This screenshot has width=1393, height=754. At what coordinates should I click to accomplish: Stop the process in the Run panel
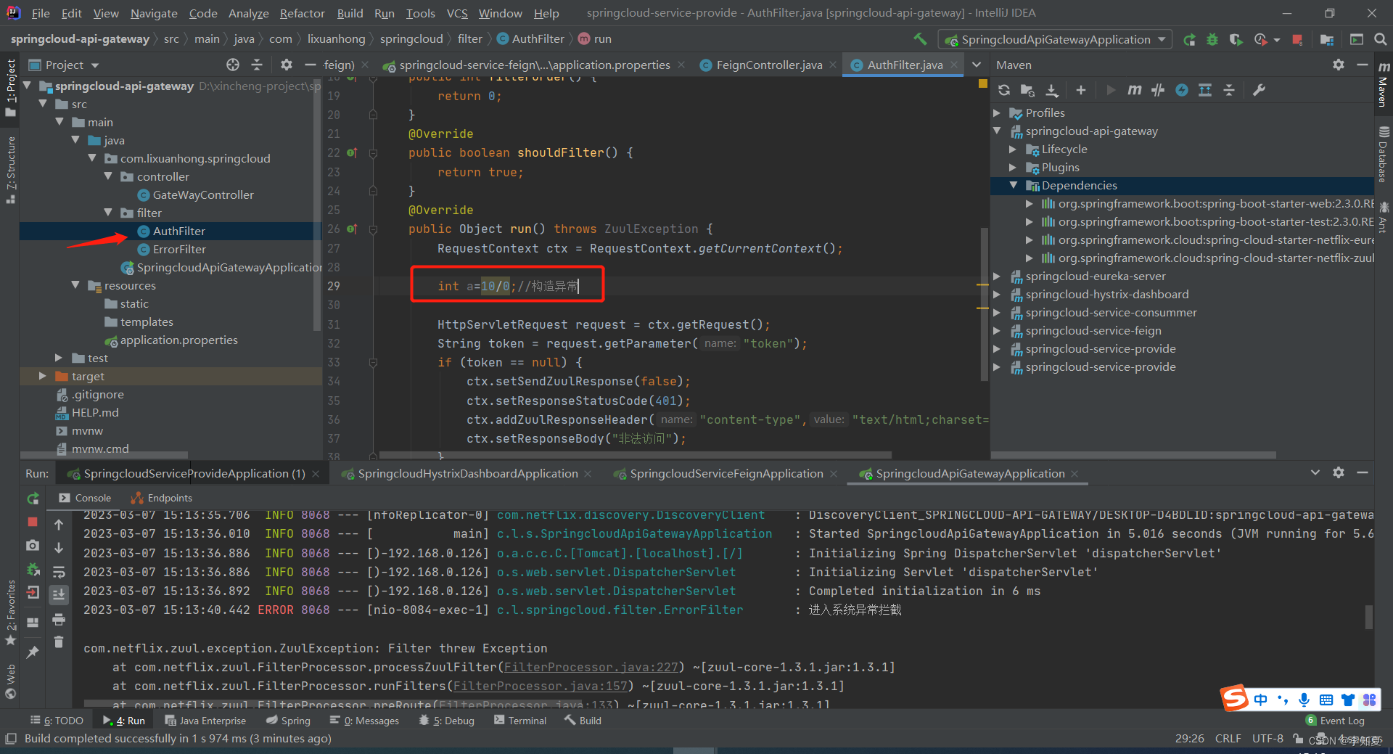pyautogui.click(x=33, y=522)
